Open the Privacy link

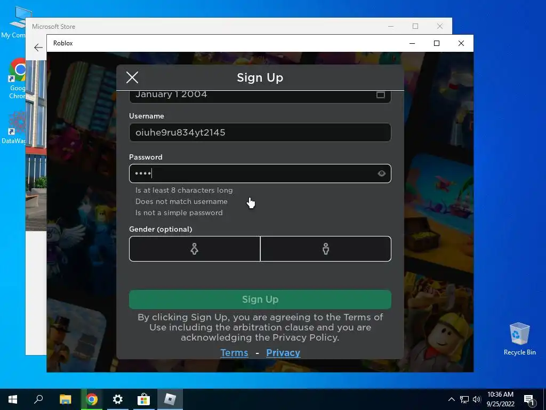point(283,353)
